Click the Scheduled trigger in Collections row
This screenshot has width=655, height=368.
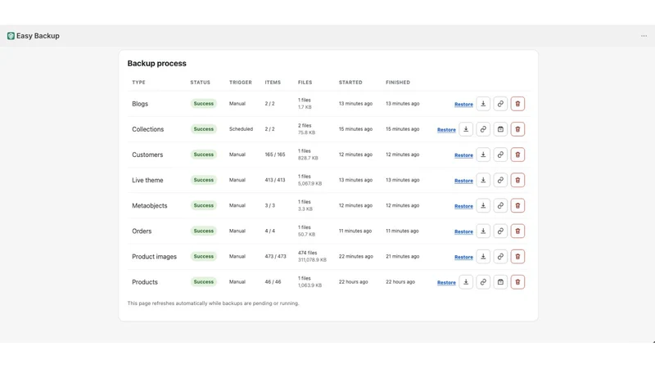pyautogui.click(x=241, y=129)
